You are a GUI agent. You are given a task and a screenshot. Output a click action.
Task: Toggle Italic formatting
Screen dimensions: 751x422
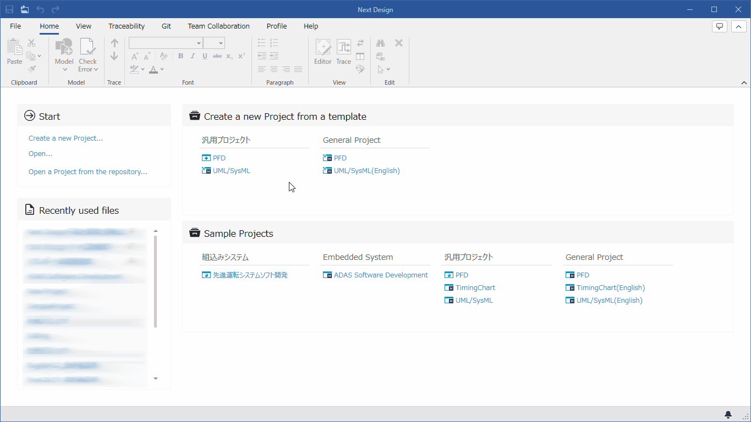(193, 56)
